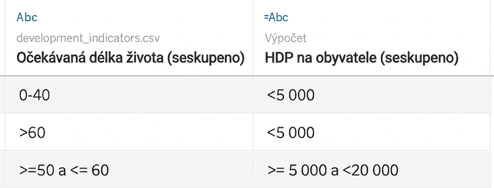Viewport: 494px width, 188px height.
Task: Select the >= 5 000 a <20 000 cell
Action: (333, 170)
